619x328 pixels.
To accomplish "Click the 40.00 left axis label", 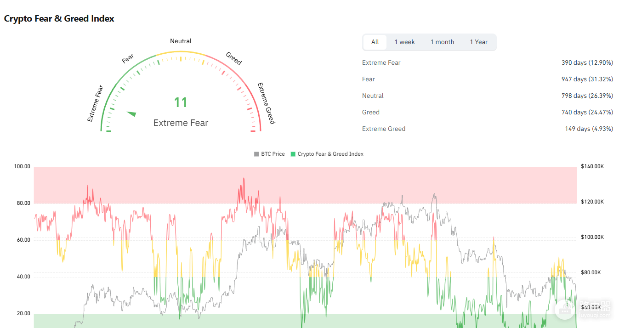I will (x=23, y=277).
